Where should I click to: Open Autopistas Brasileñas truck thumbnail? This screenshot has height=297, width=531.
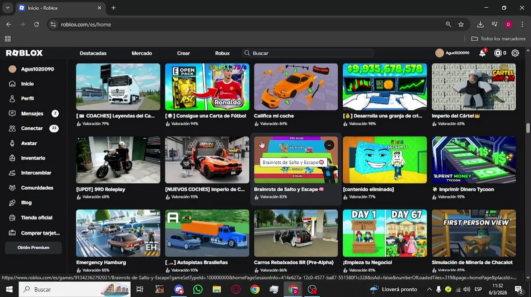[x=207, y=233]
